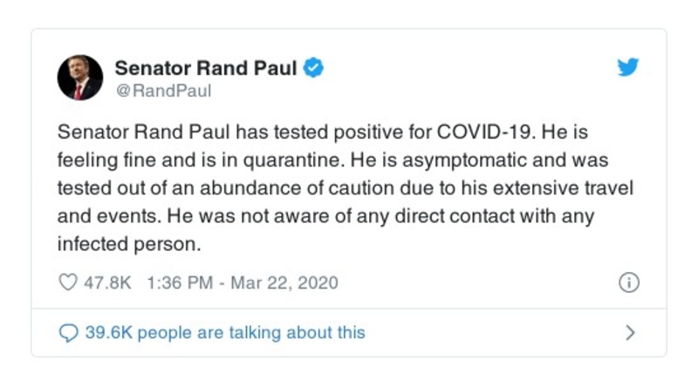Image resolution: width=698 pixels, height=388 pixels.
Task: Click "infected person." at the tweet's end
Action: pos(129,244)
